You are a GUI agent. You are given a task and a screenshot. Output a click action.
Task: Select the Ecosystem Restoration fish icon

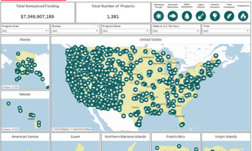point(173,16)
